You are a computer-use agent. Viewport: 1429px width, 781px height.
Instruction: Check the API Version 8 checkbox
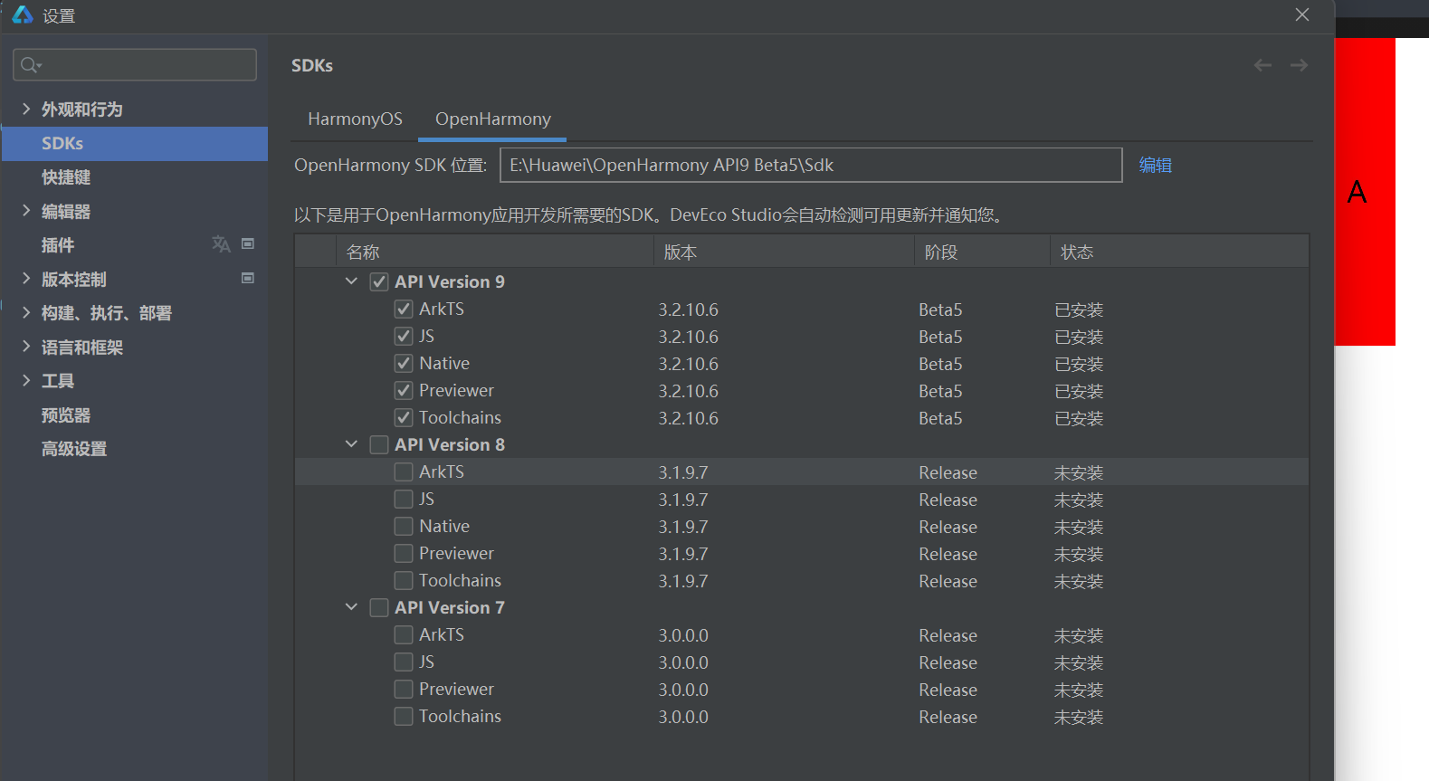pyautogui.click(x=379, y=444)
